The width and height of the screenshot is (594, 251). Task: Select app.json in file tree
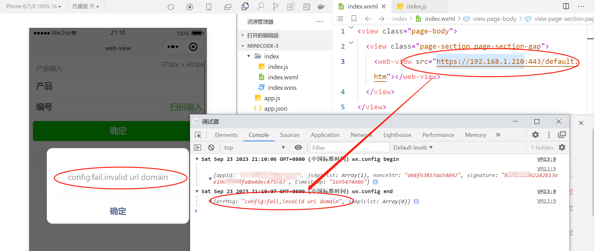pos(275,108)
